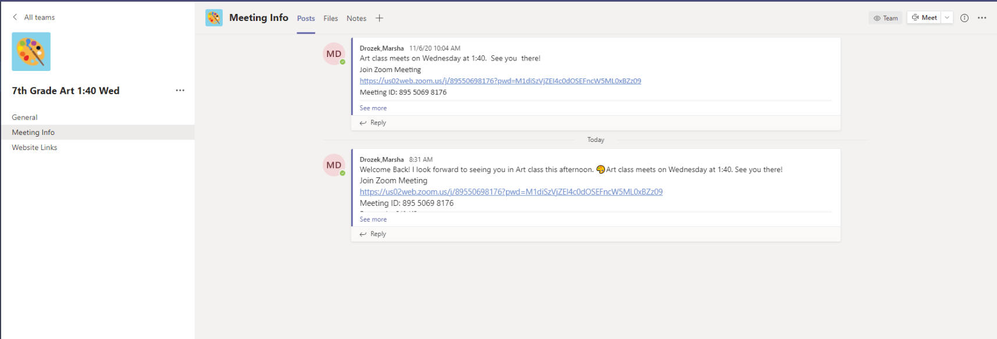This screenshot has width=997, height=339.
Task: Click the 8:31 AM timestamp
Action: point(421,159)
